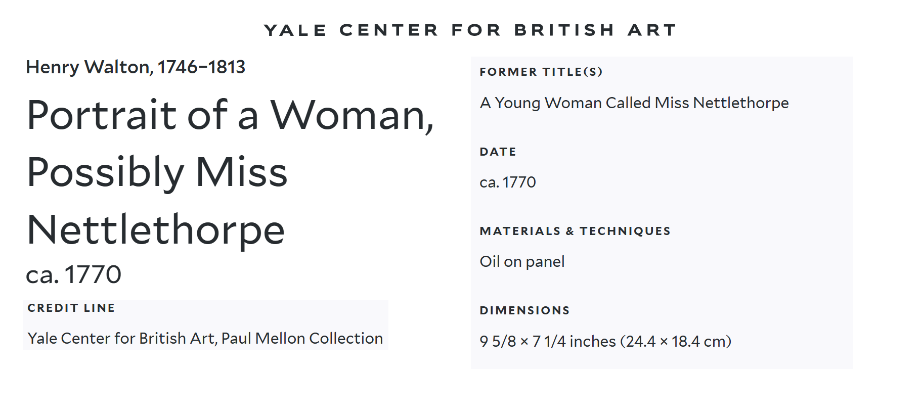
Task: Click the '9 5/8 × 7 1/4 inches' measurement
Action: click(x=548, y=342)
